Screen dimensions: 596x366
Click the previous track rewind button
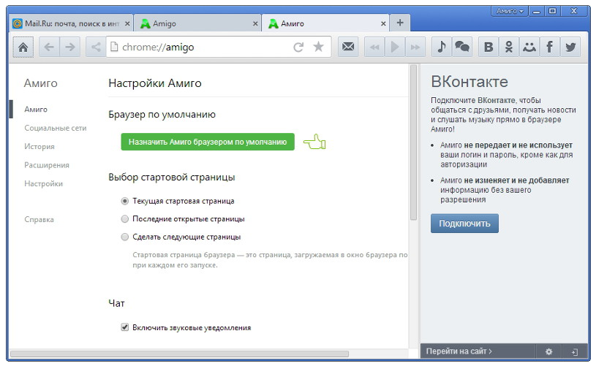[374, 47]
